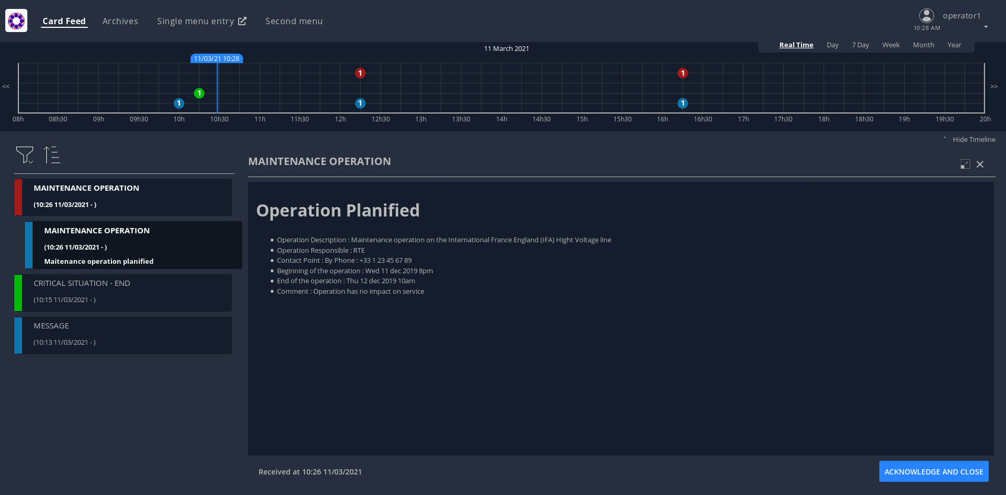1006x495 pixels.
Task: Shift timeline forward with the right arrows
Action: pyautogui.click(x=994, y=86)
